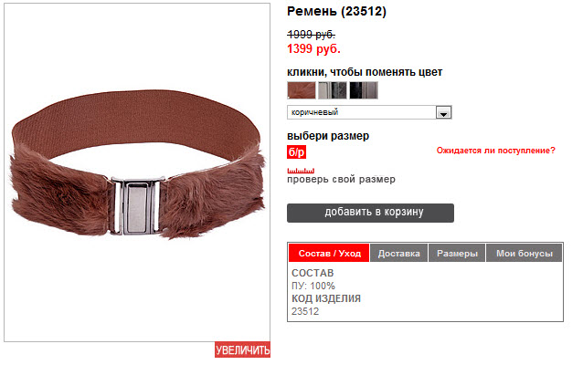View the Мои бонусы tab
The image size is (583, 365).
[525, 254]
